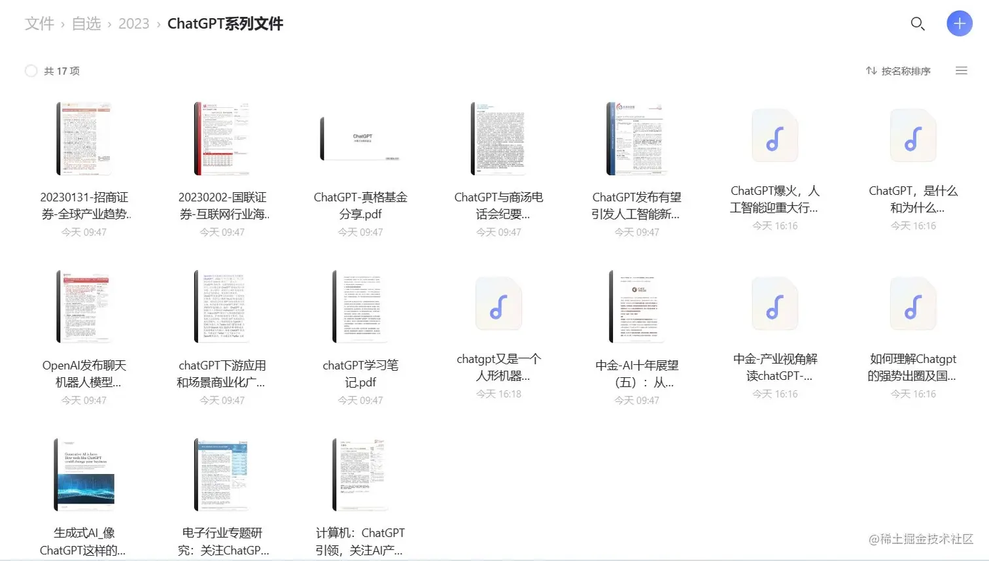The image size is (989, 561).
Task: Select file name 中金-产业视角解读chatGPT-...
Action: coord(775,367)
